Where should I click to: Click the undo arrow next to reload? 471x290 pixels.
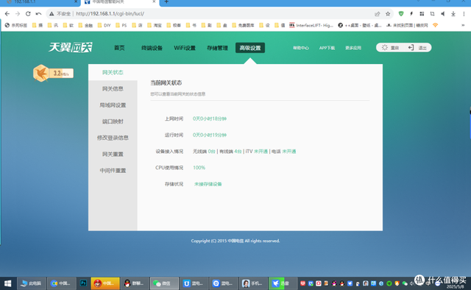tap(38, 14)
